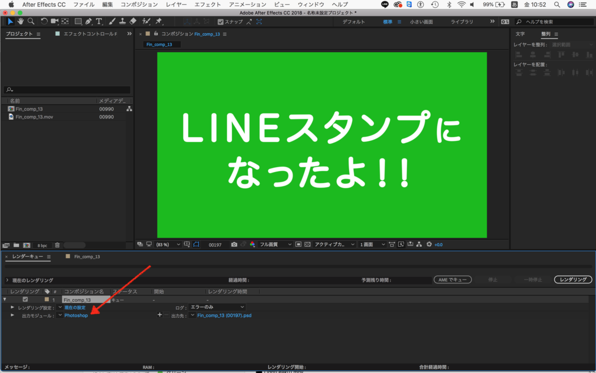Click the pixel aspect ratio correction icon

(x=391, y=245)
